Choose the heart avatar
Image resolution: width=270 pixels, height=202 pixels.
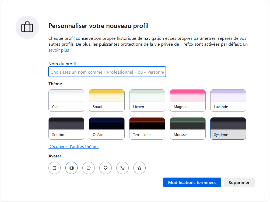coord(105,168)
